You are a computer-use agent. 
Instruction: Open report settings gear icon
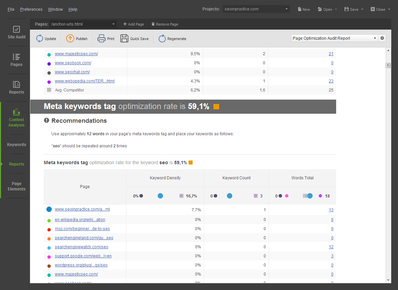coord(382,38)
